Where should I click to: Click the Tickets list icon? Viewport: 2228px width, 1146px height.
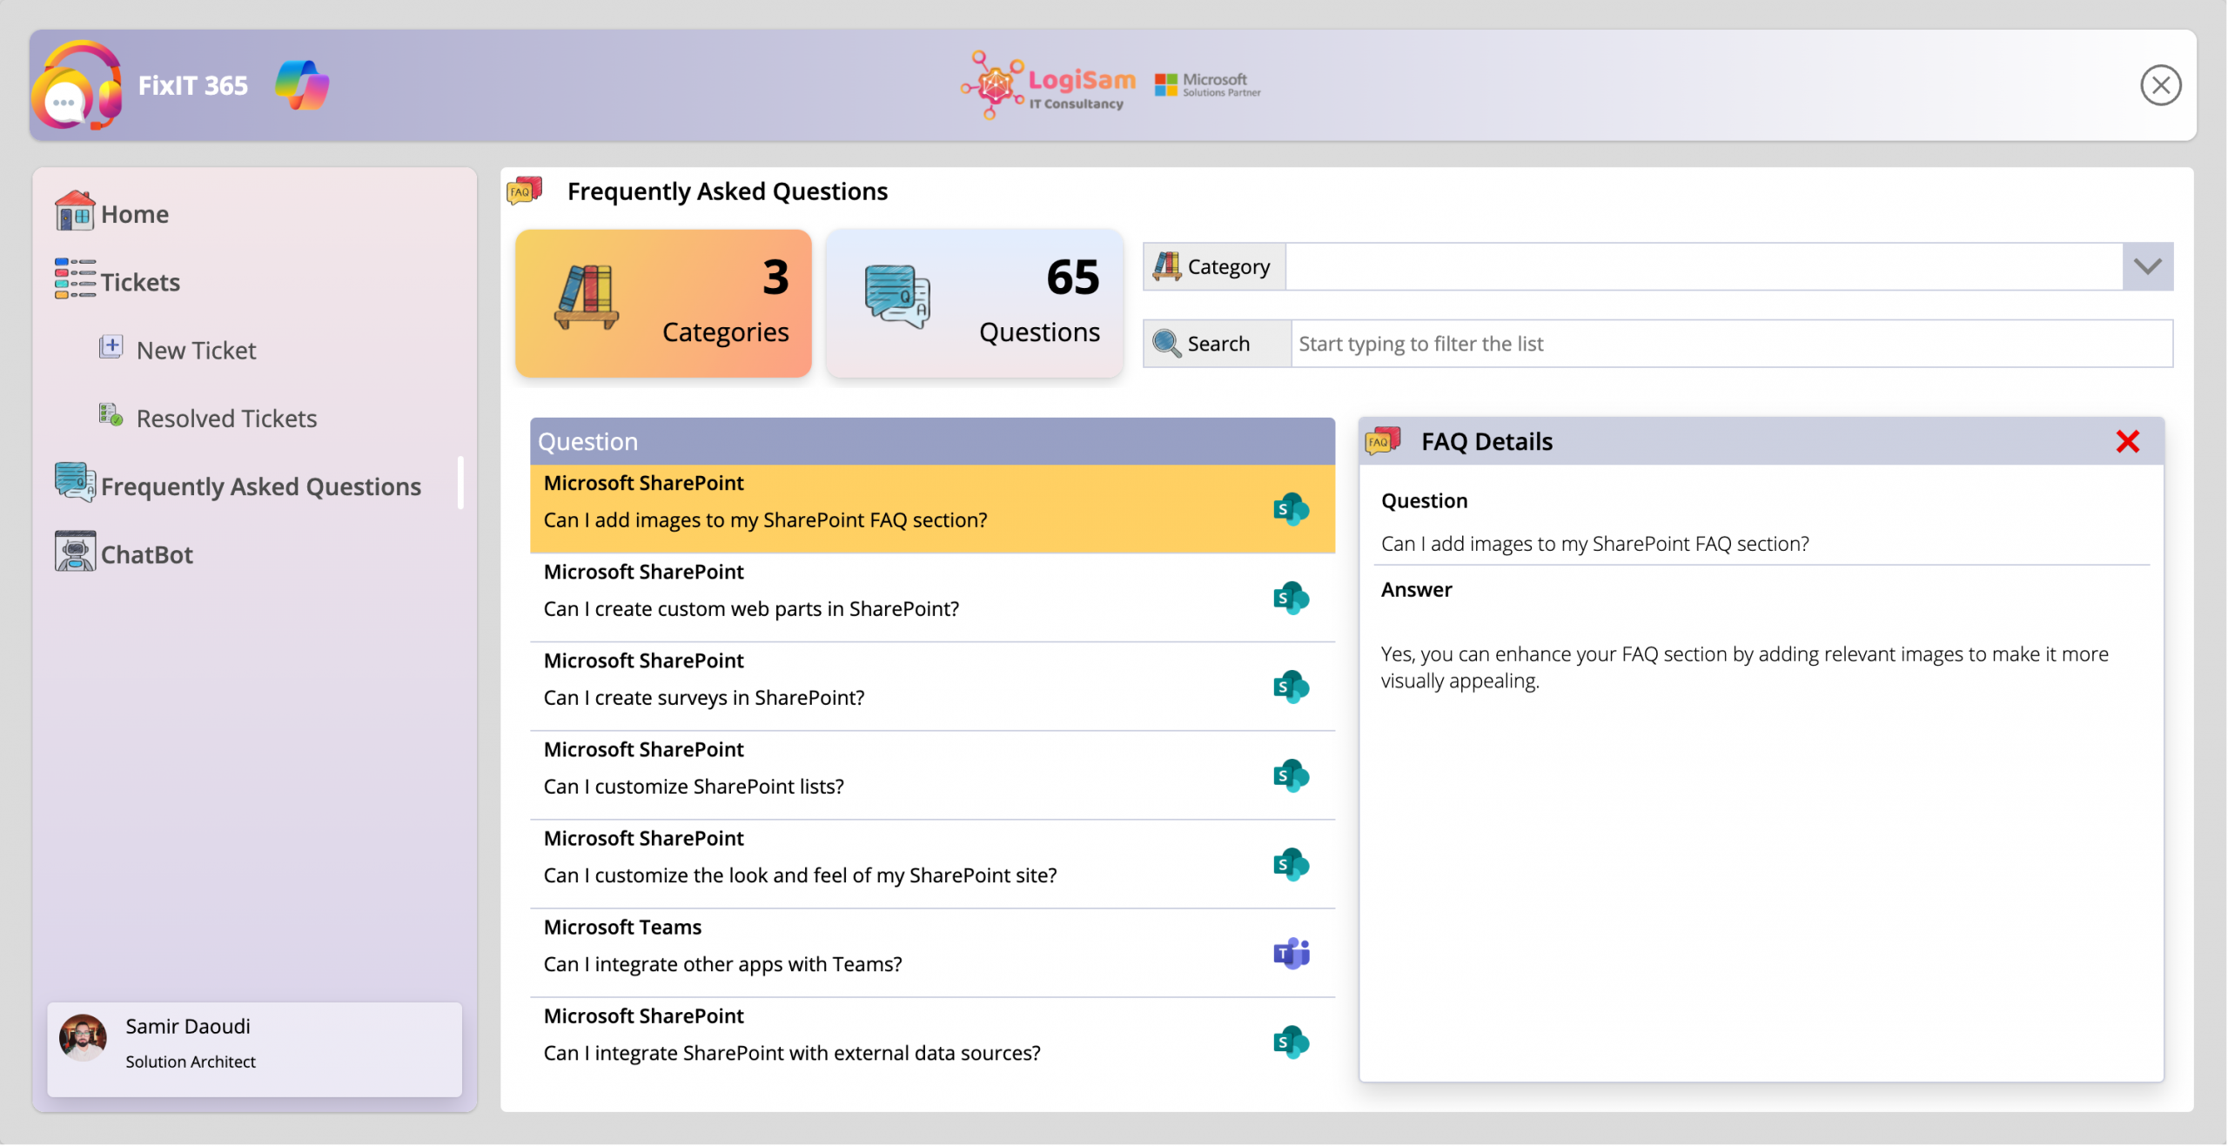tap(75, 278)
